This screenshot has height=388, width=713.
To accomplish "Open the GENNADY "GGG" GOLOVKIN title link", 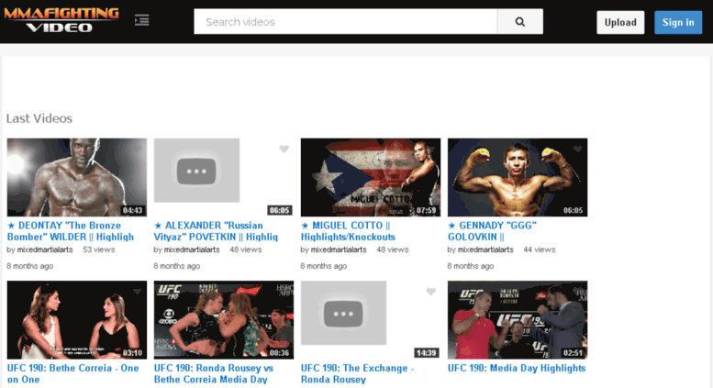I will pyautogui.click(x=492, y=231).
